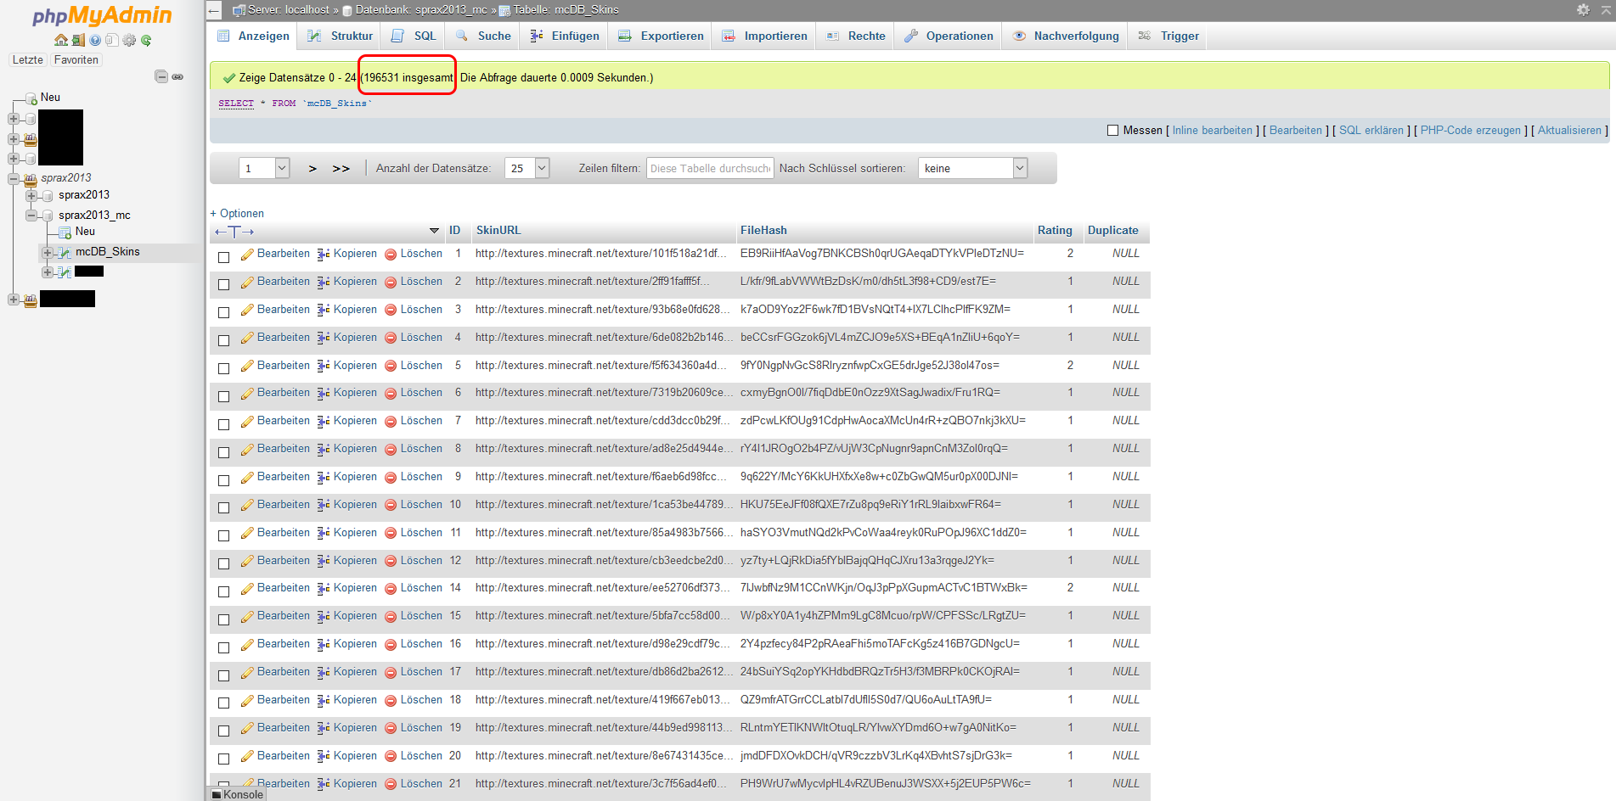
Task: Click the eye icon on Nachverfolgung tab
Action: coord(1019,36)
